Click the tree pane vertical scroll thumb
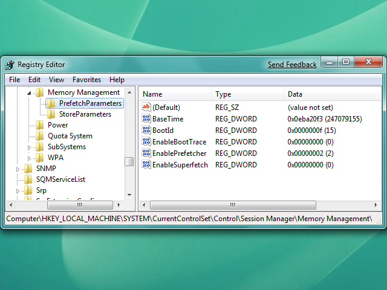 click(x=129, y=162)
